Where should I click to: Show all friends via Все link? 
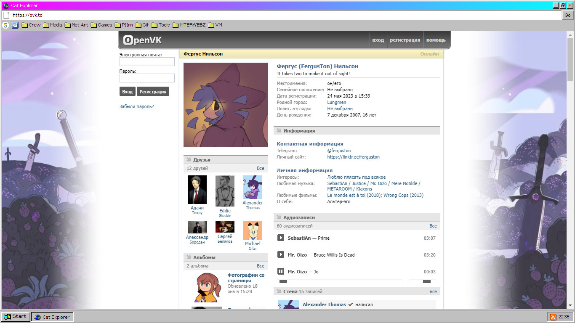point(261,168)
